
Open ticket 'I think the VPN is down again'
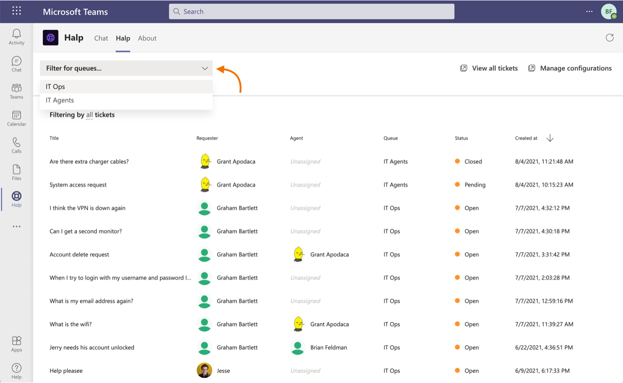point(87,208)
